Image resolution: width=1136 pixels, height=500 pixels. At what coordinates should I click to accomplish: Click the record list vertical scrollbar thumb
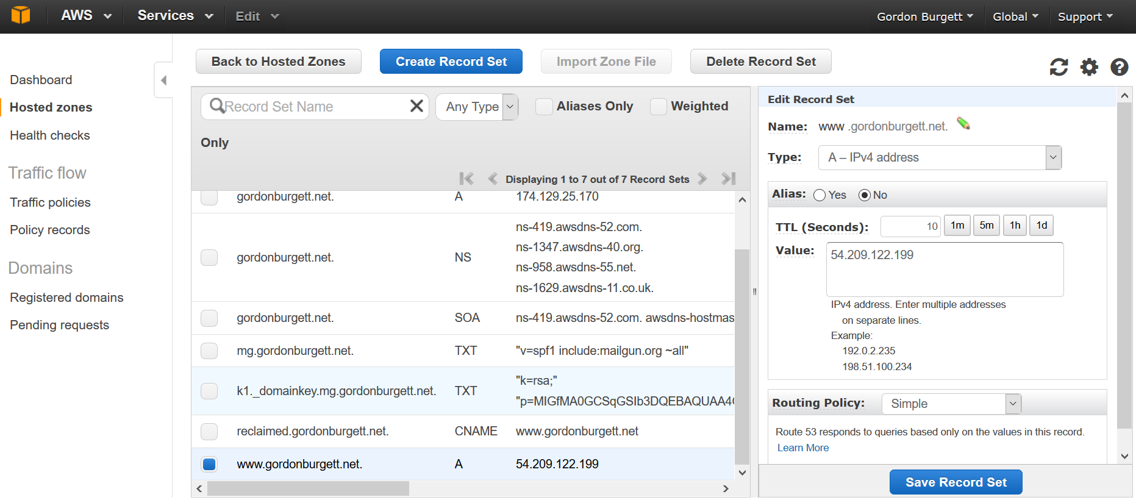pos(742,357)
